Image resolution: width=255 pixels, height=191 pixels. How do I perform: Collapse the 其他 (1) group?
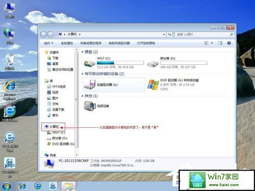pos(82,96)
